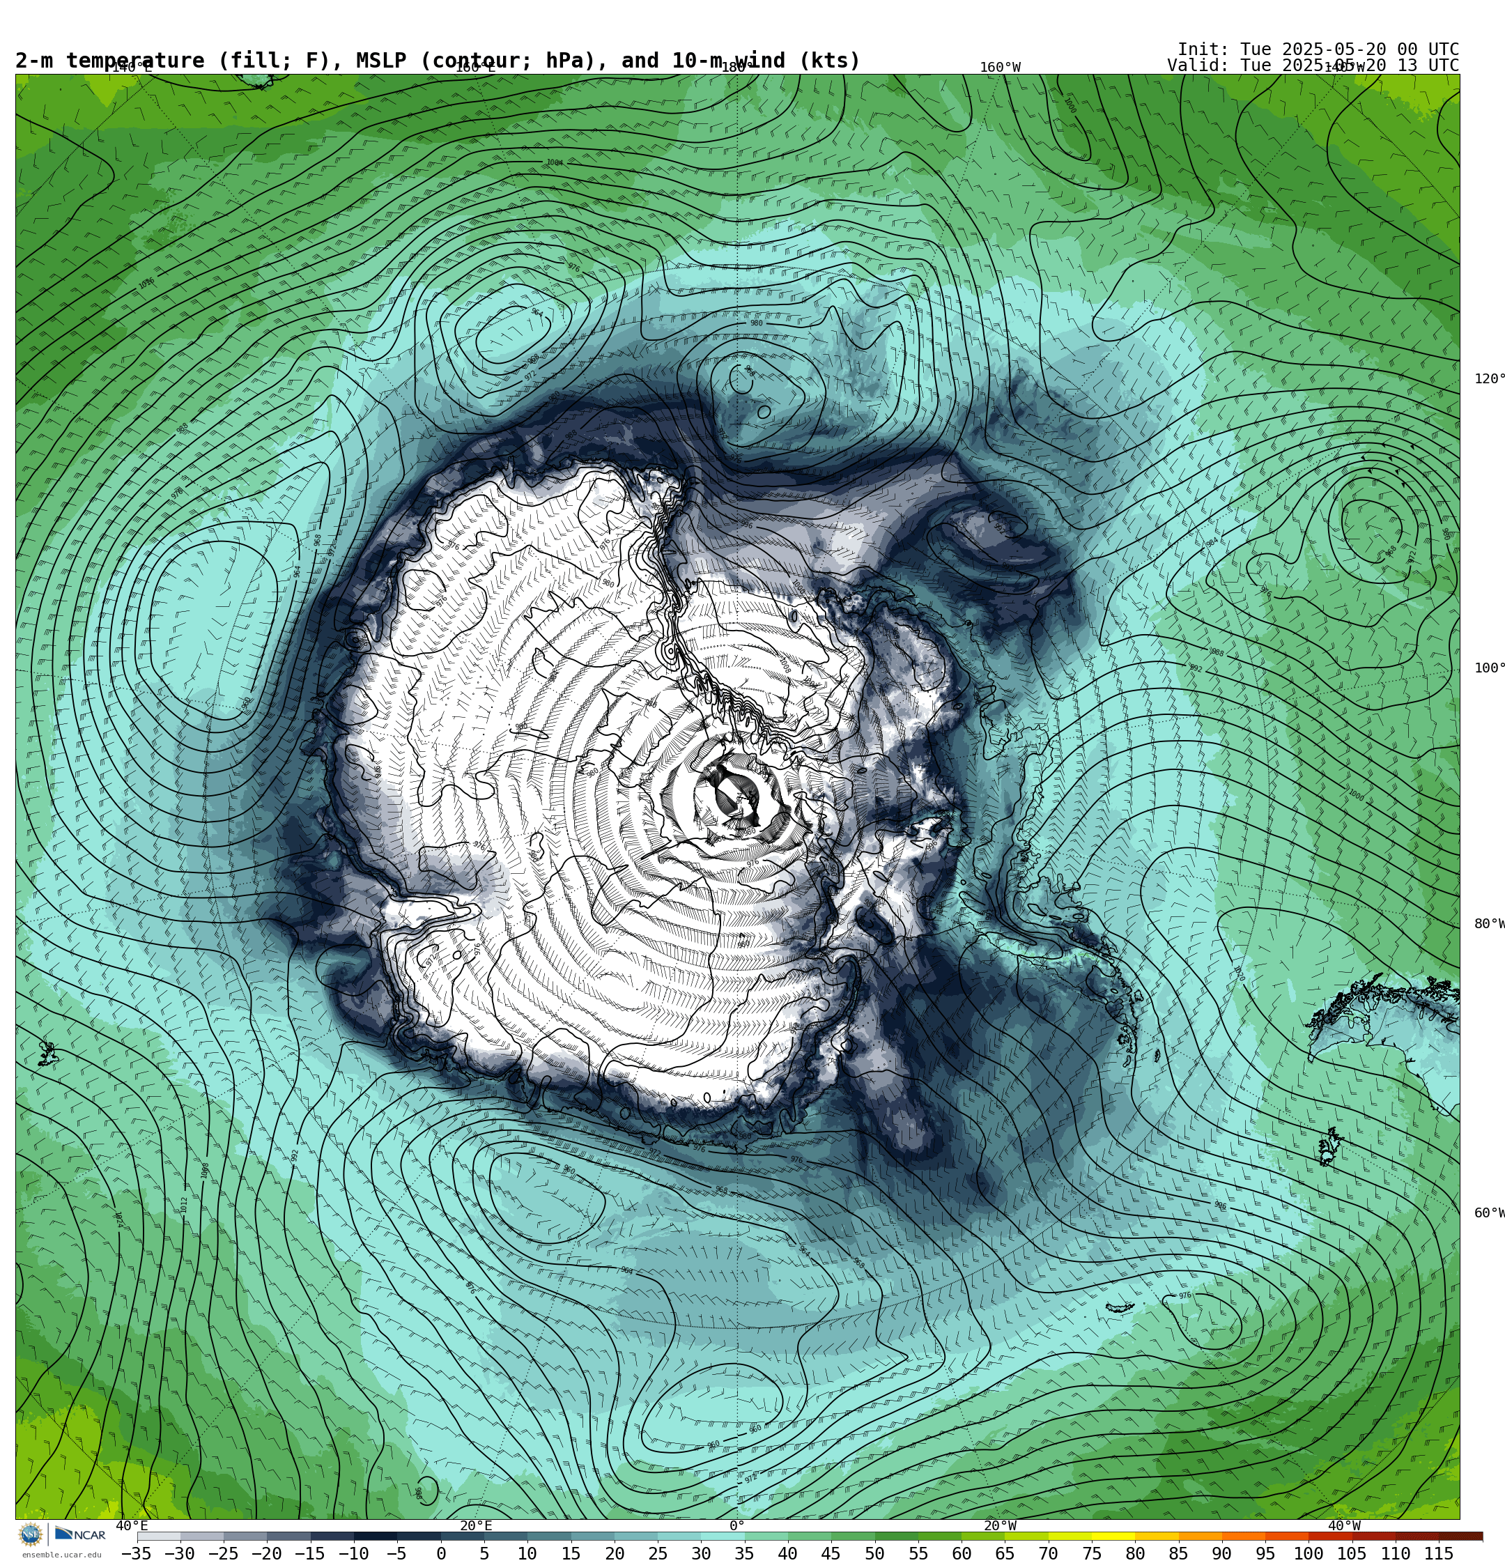Pick the 100 to 105 dark red swatch
This screenshot has width=1505, height=1563.
pyautogui.click(x=1330, y=1536)
